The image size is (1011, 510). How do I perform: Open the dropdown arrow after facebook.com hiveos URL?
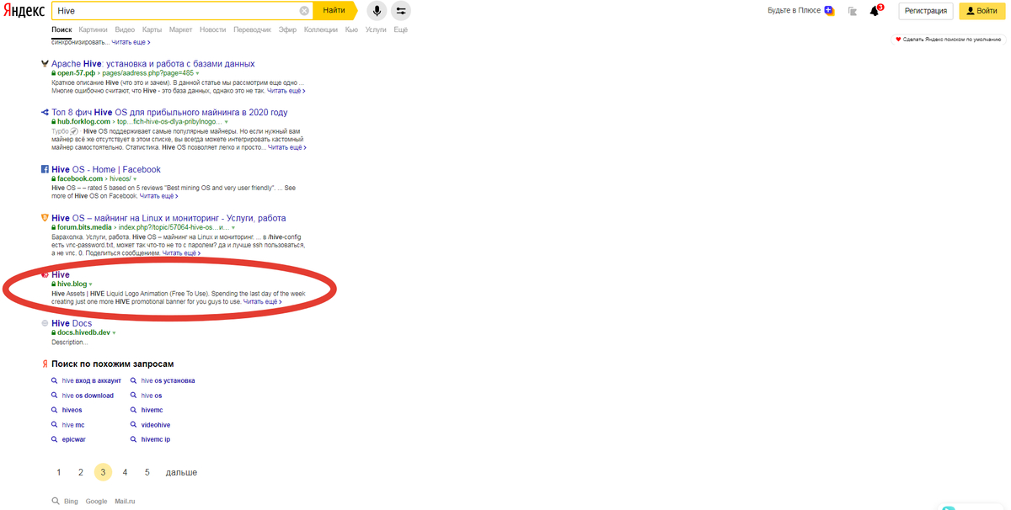[x=135, y=179]
